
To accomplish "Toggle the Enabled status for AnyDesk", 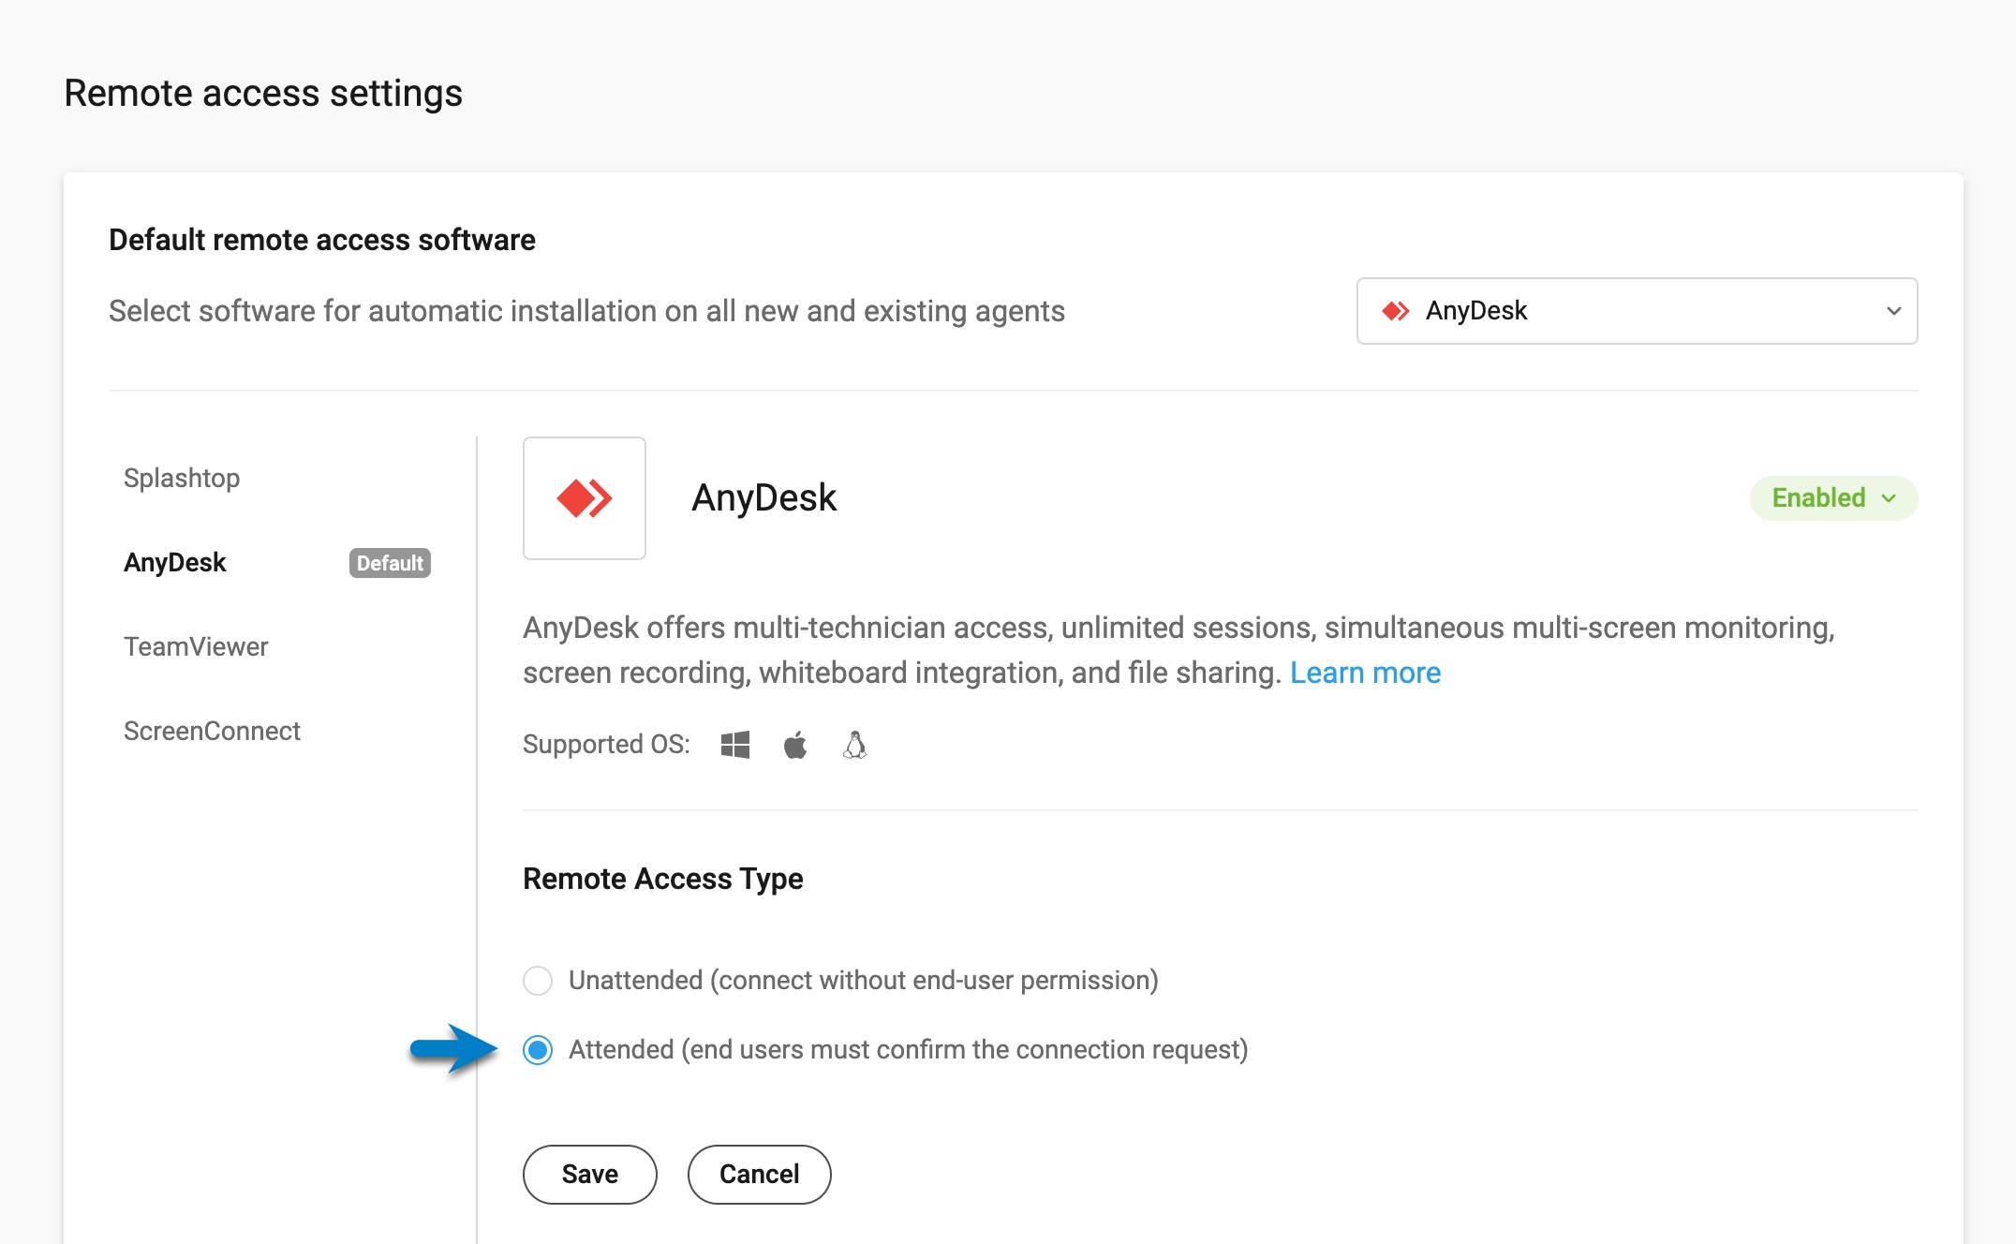I will (x=1831, y=497).
